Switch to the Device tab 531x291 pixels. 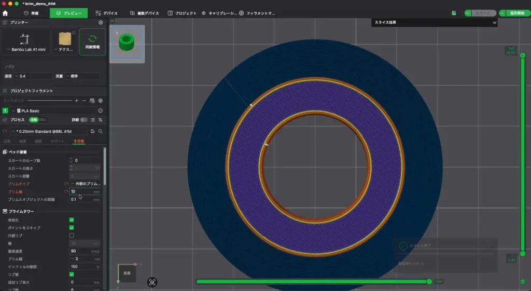(x=106, y=13)
